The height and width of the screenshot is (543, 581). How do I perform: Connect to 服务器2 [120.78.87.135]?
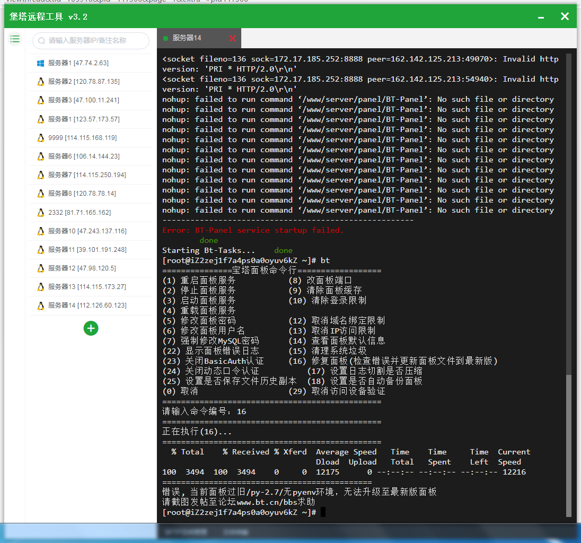pos(91,82)
